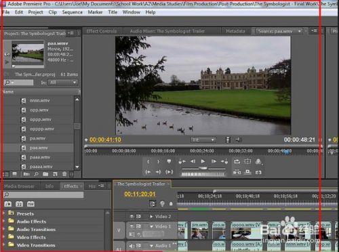Filter 32-bit color effects
The height and width of the screenshot is (252, 339).
[19, 204]
